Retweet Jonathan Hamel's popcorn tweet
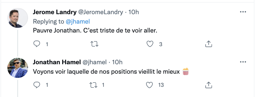 click(93, 85)
